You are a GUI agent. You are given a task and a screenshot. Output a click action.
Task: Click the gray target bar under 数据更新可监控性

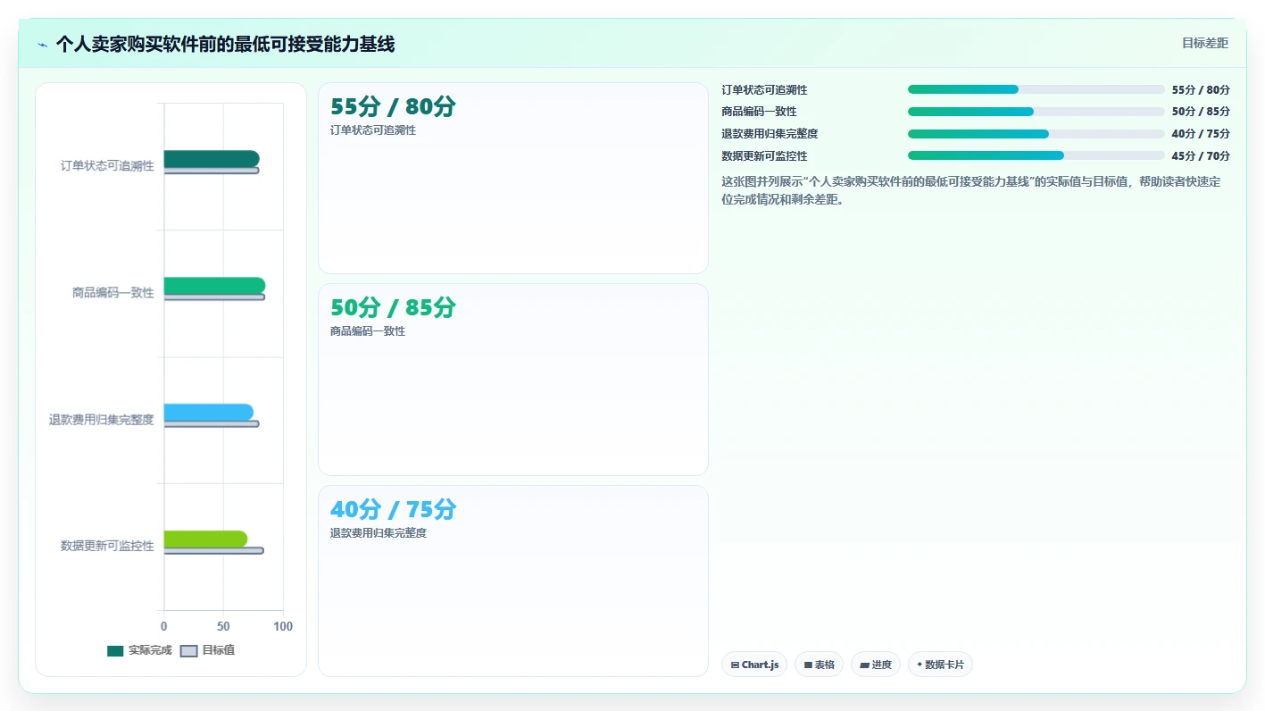(214, 550)
